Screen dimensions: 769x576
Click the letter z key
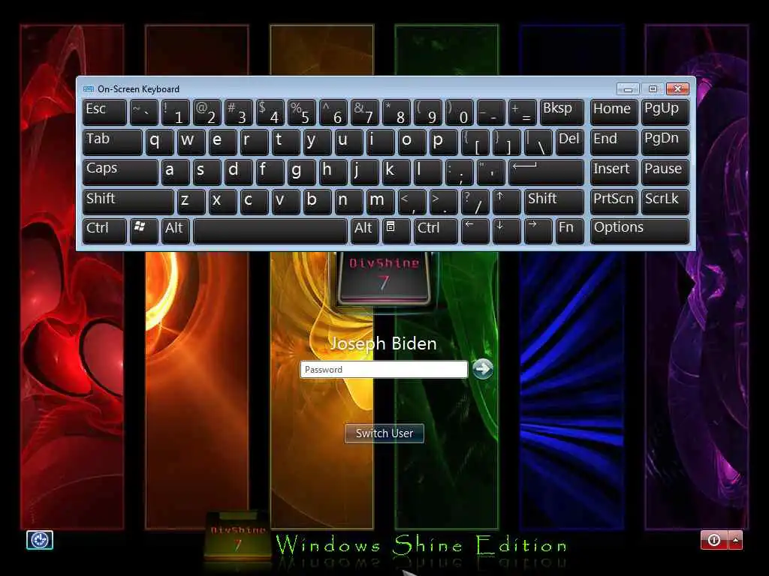tap(191, 201)
